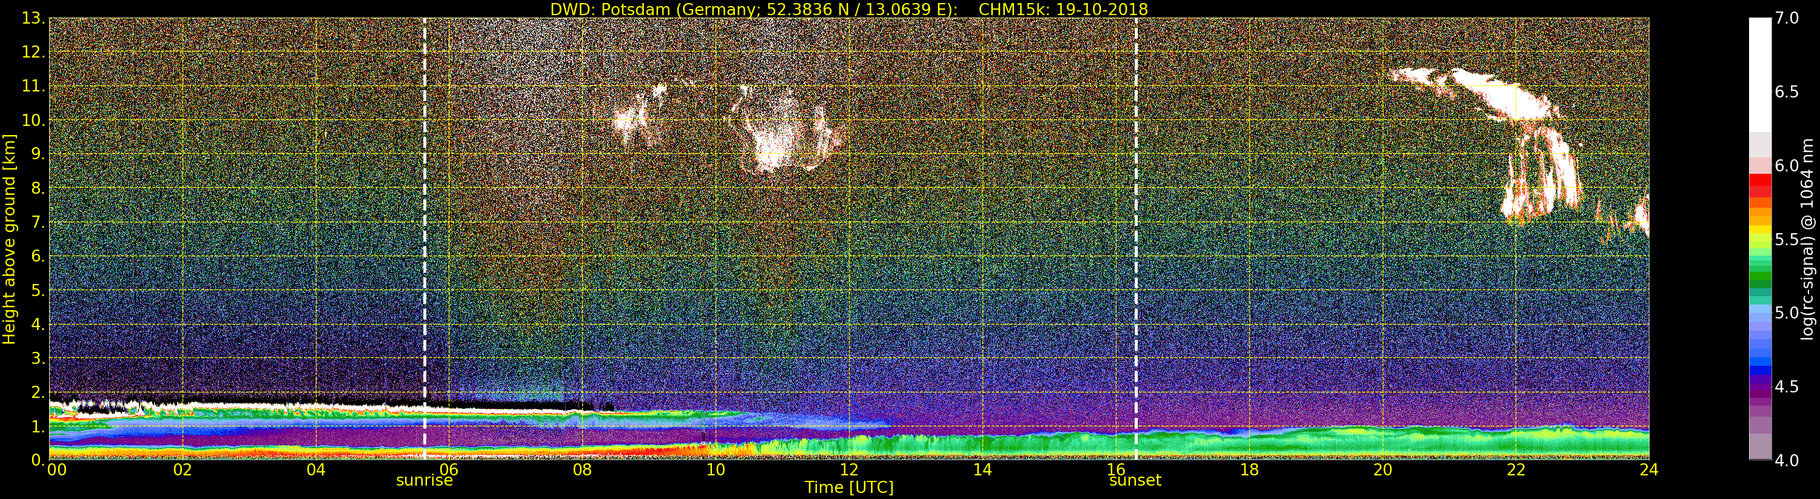Image resolution: width=1820 pixels, height=499 pixels.
Task: Click the 00 hour tick label
Action: [56, 469]
